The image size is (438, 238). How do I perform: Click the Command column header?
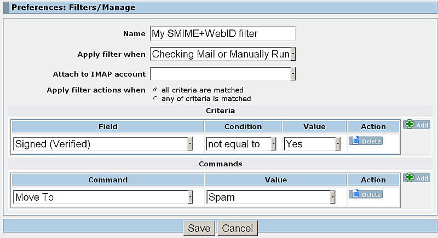[x=108, y=180]
